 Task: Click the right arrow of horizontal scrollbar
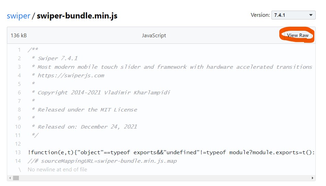click(312, 178)
